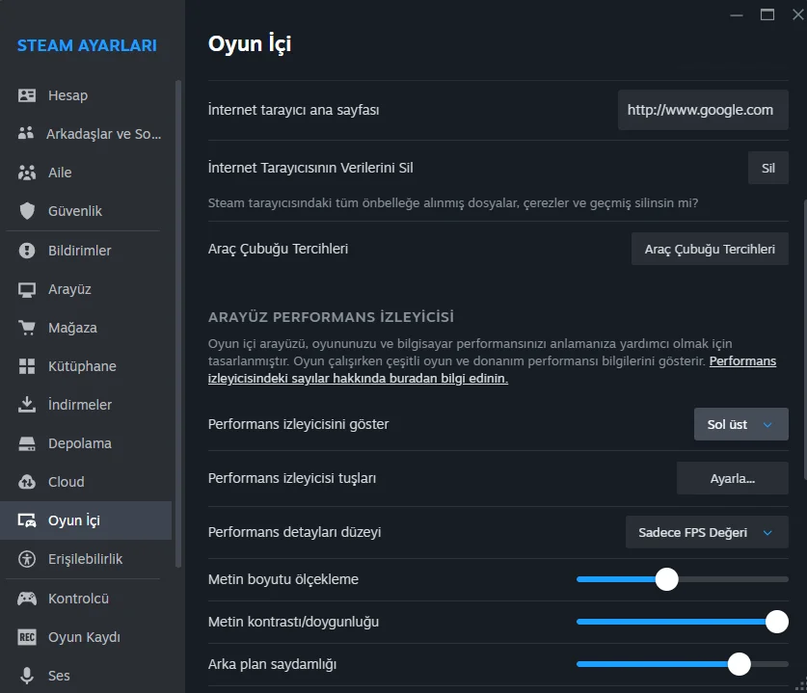This screenshot has height=693, width=807.
Task: Go to the Cloud settings section
Action: coord(66,482)
